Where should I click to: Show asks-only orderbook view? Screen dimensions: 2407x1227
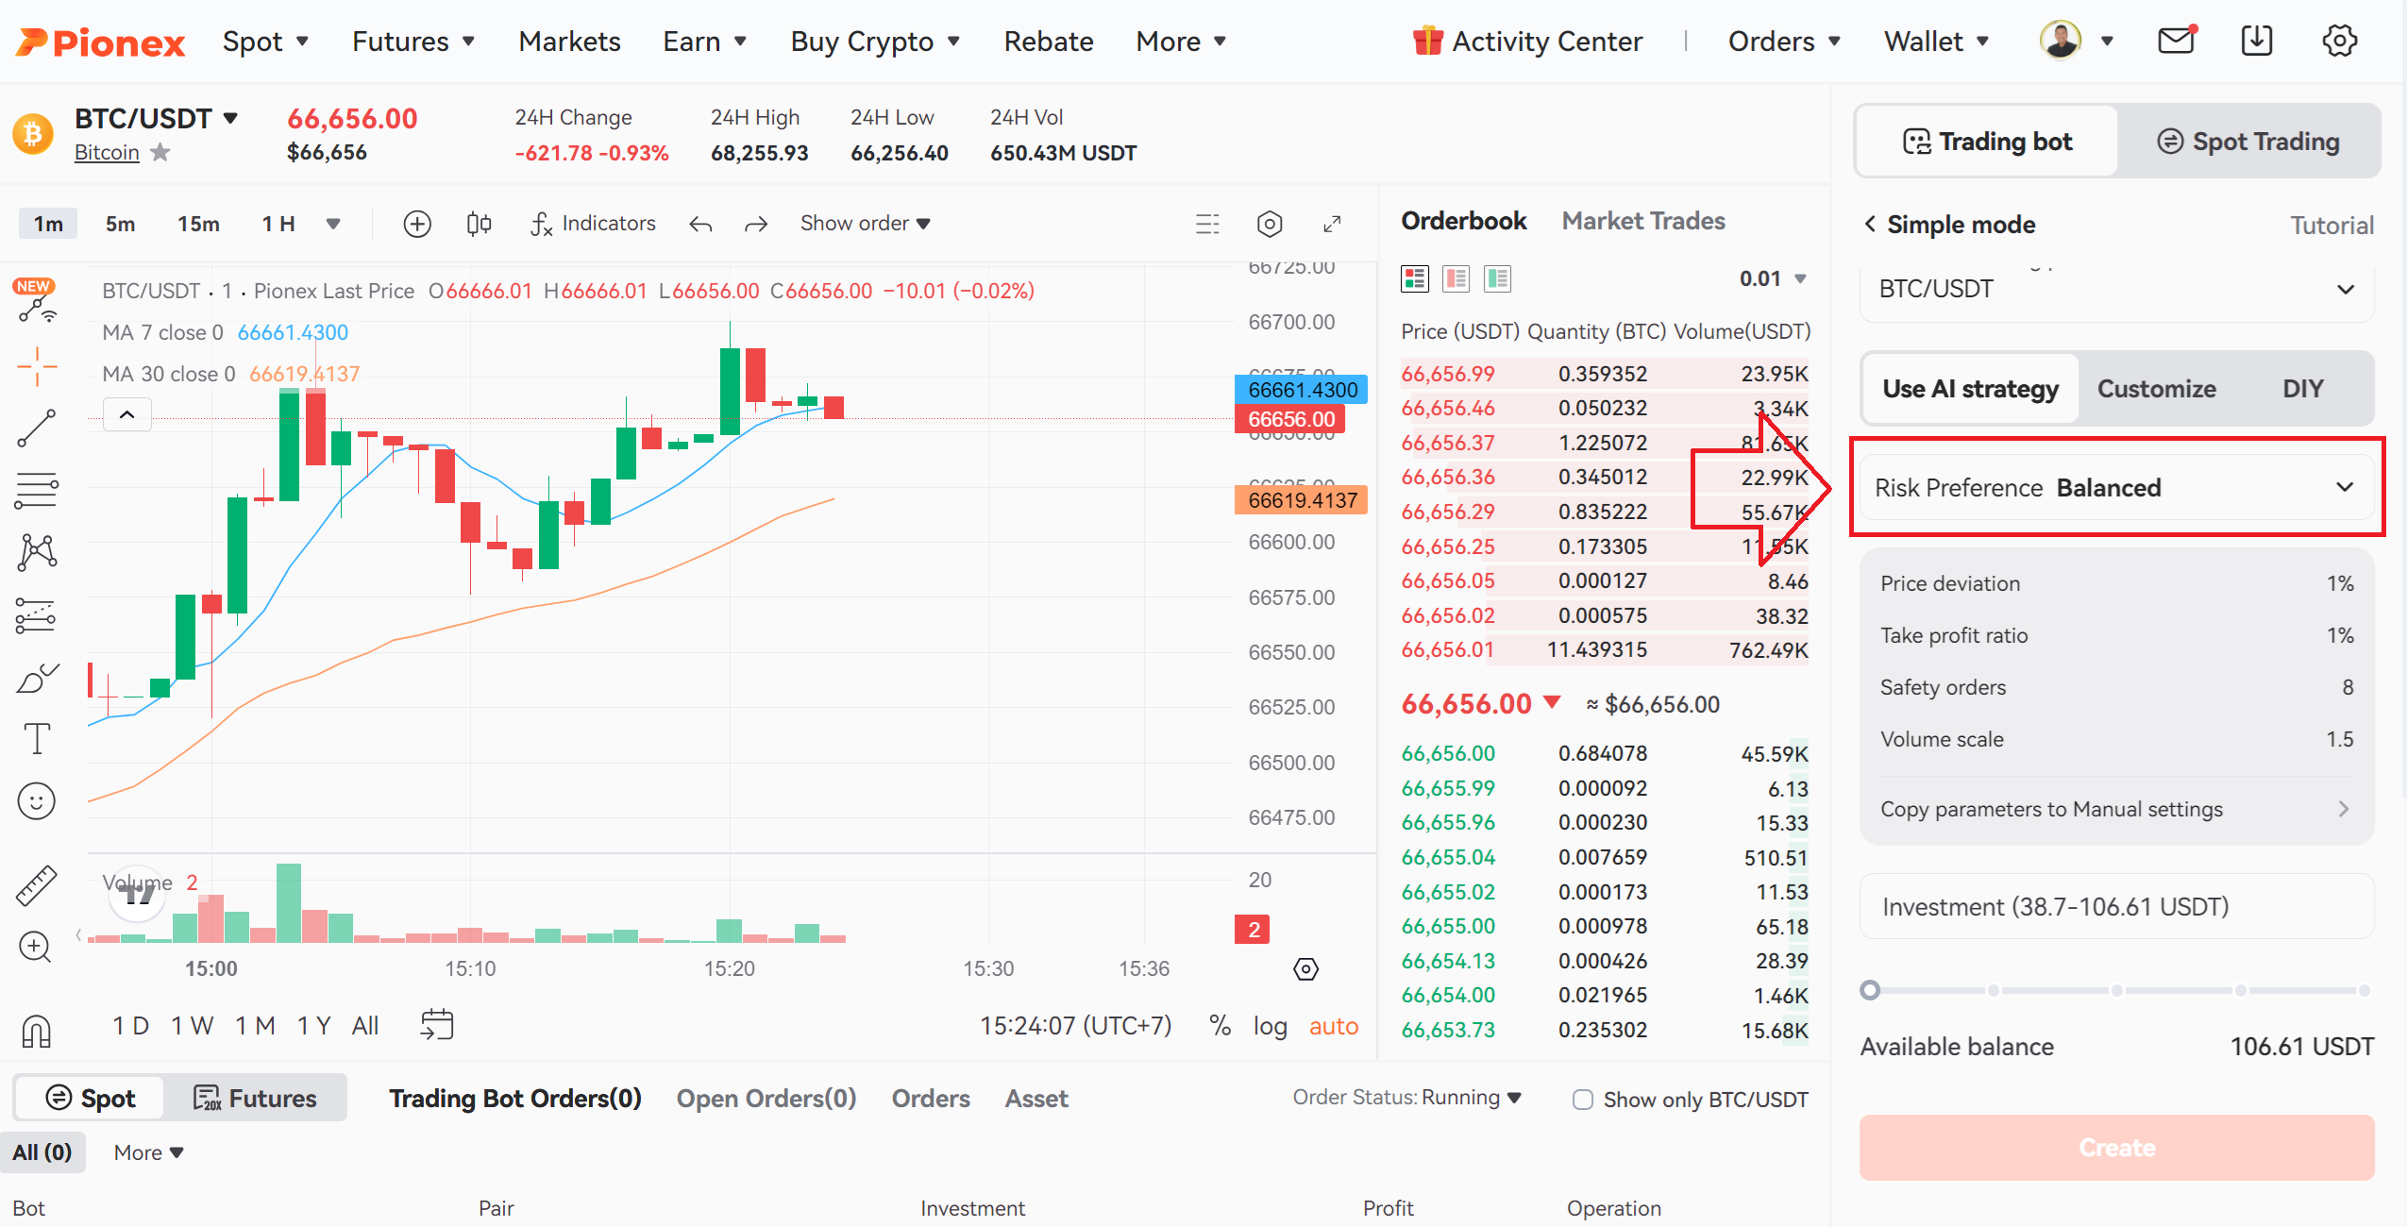1456,278
